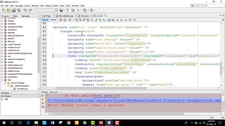Click the red Start Macro Recording icon
225x126 pixels.
click(x=117, y=20)
